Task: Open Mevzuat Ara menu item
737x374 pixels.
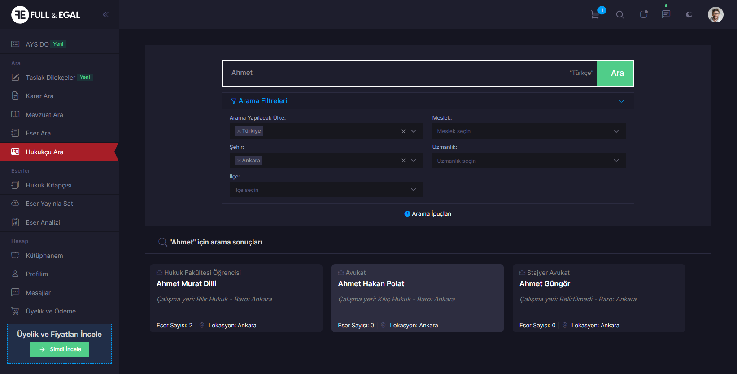Action: pos(44,115)
